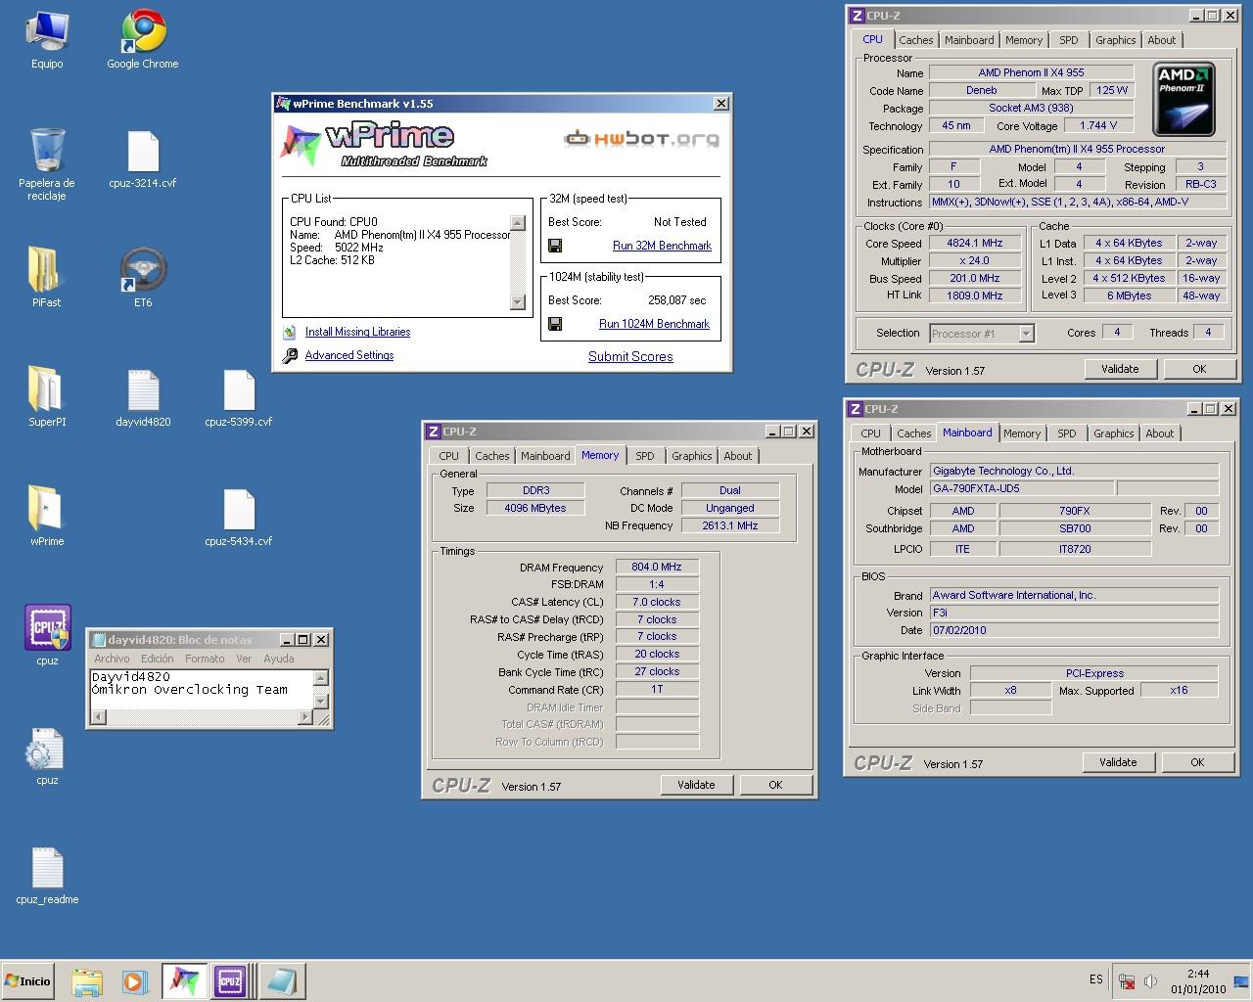Switch to CPU tab in Memory window
Image resolution: width=1253 pixels, height=1002 pixels.
tap(449, 456)
